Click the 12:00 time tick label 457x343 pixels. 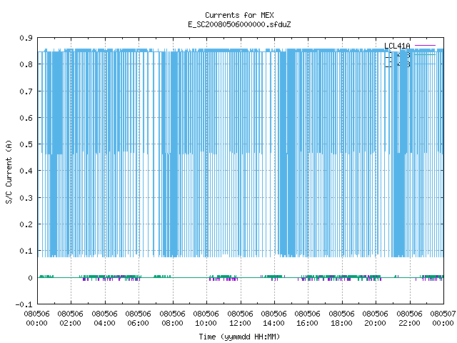[240, 323]
